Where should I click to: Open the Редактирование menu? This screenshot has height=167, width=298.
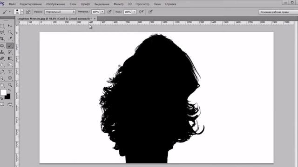(31, 4)
